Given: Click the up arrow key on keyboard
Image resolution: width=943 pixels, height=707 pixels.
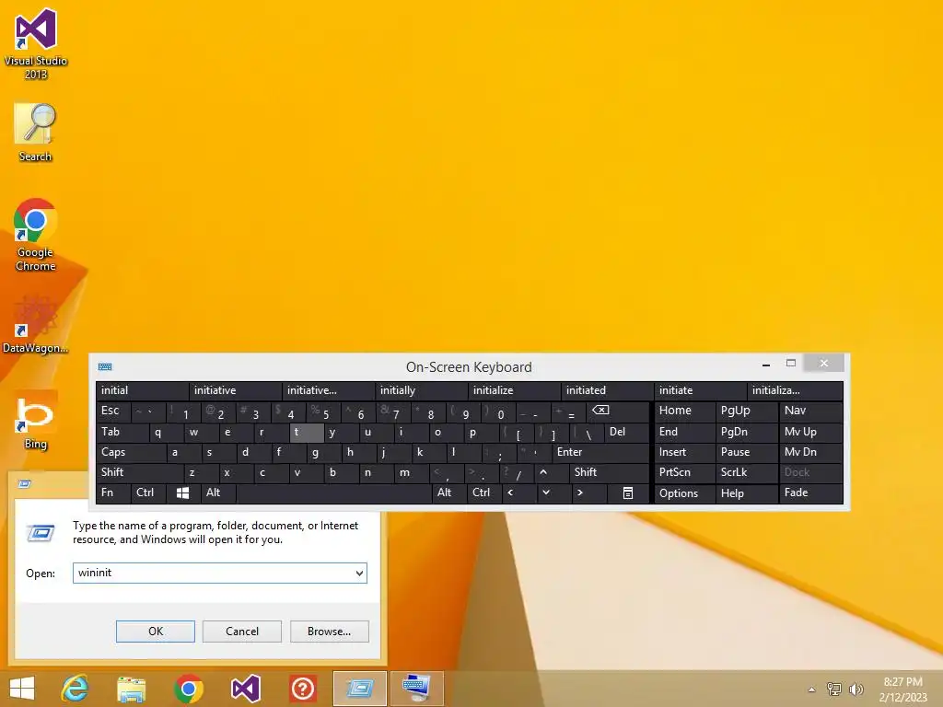Looking at the screenshot, I should pyautogui.click(x=551, y=472).
